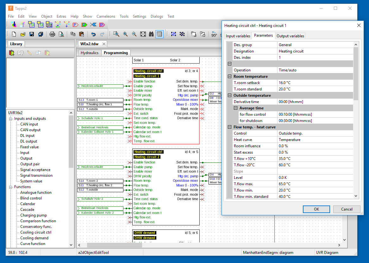
Task: Click the OK button in dialog
Action: (x=316, y=209)
